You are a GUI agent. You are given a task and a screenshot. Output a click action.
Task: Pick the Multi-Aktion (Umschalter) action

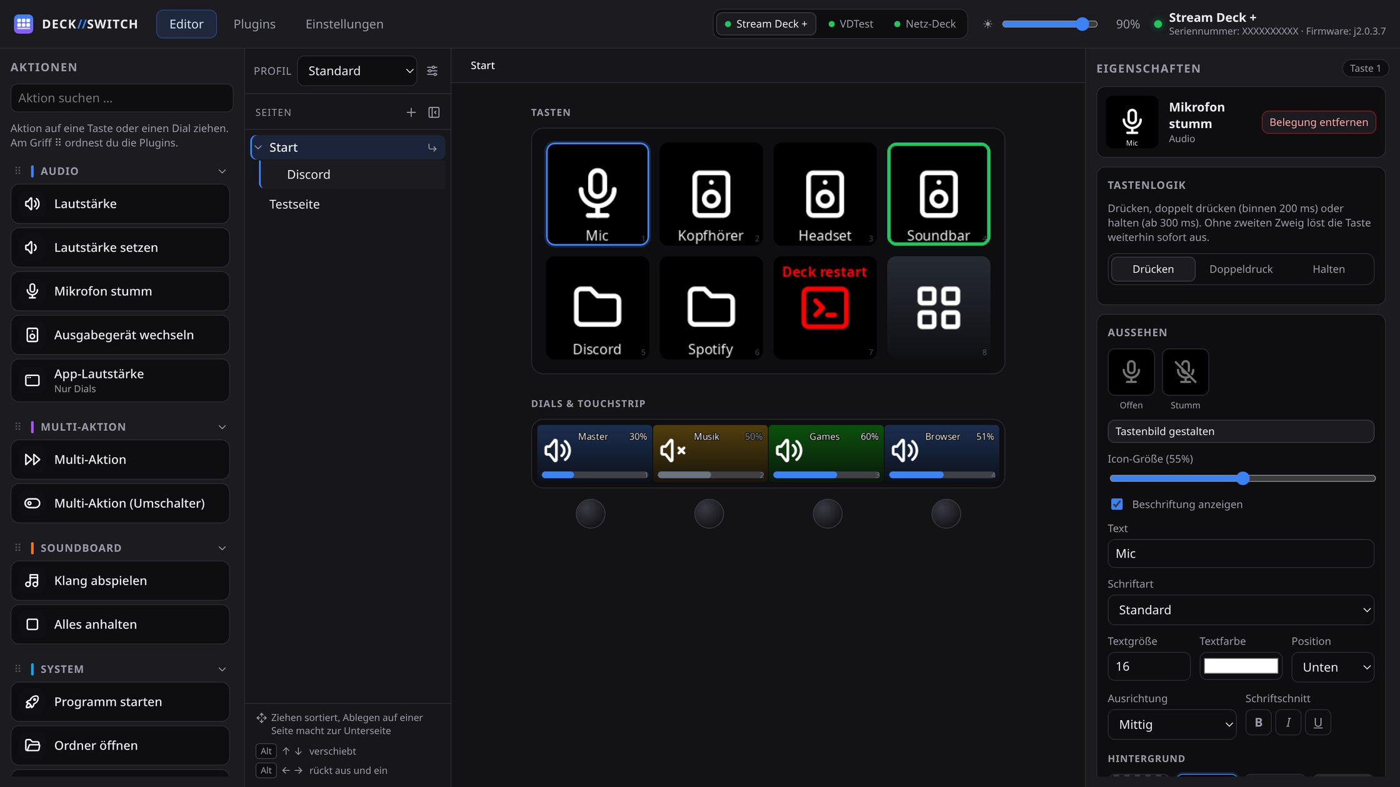coord(120,503)
